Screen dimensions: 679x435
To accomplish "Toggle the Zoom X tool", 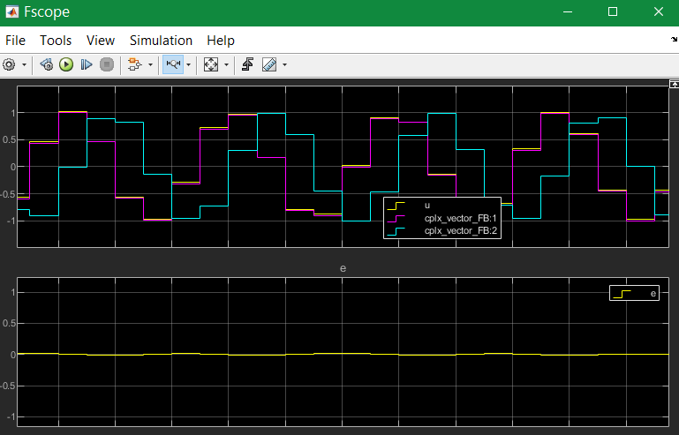I will click(173, 64).
